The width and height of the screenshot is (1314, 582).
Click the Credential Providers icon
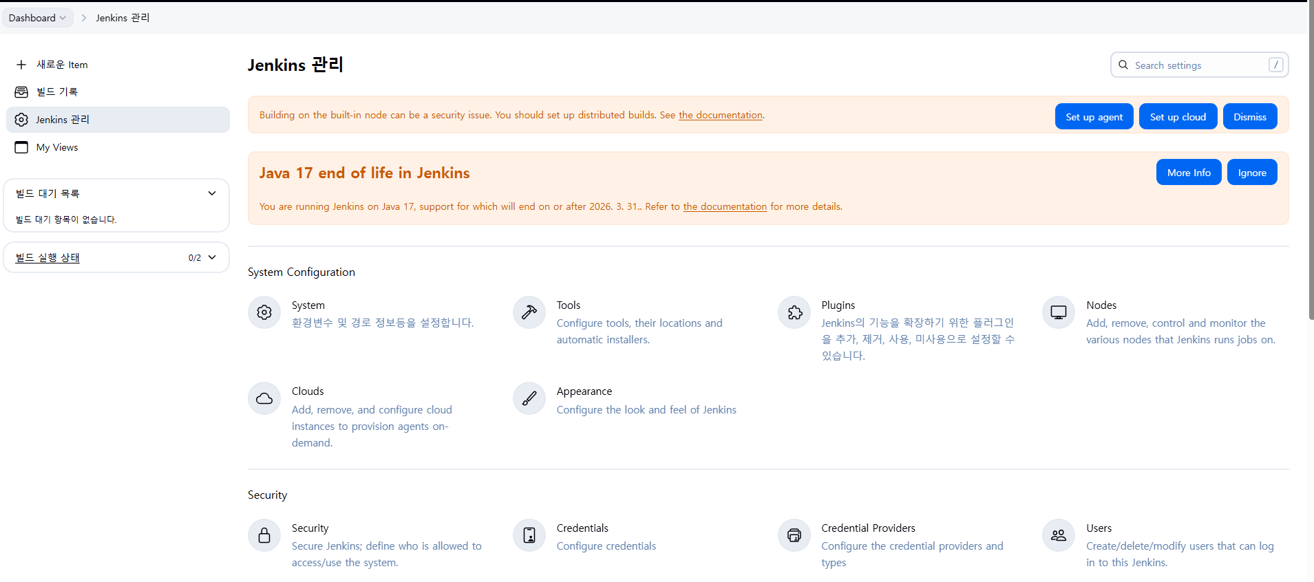(x=794, y=535)
